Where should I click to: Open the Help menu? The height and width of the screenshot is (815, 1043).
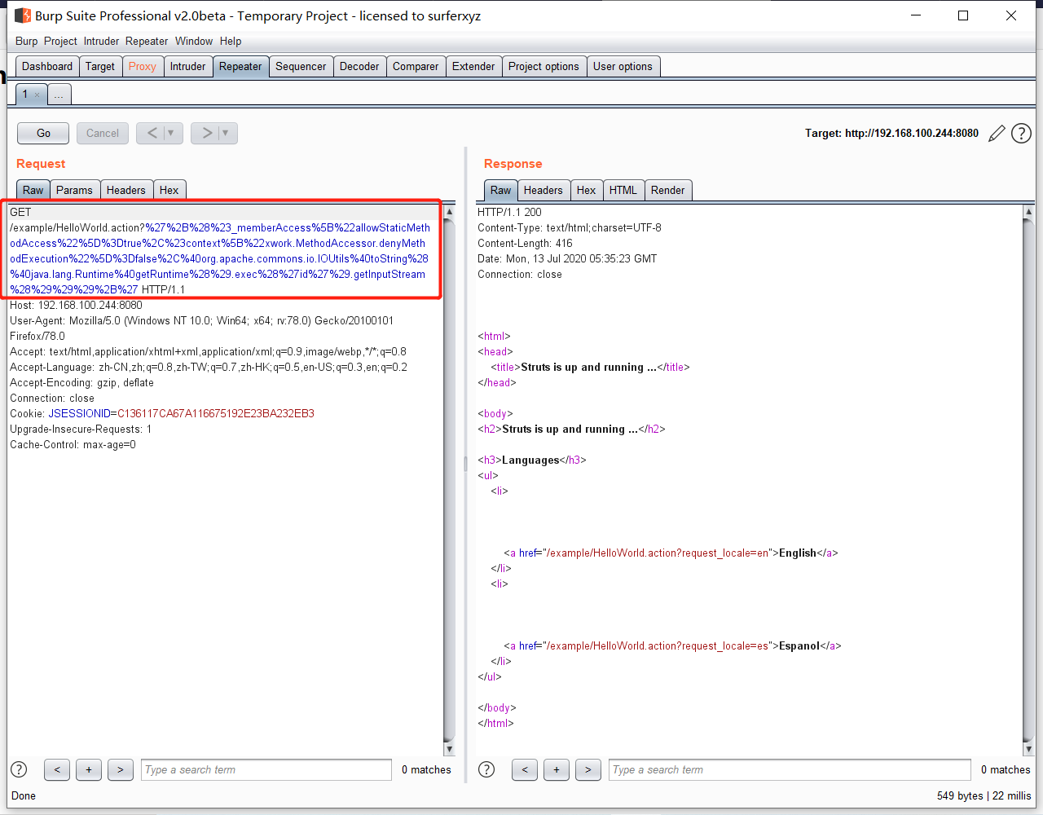[231, 41]
